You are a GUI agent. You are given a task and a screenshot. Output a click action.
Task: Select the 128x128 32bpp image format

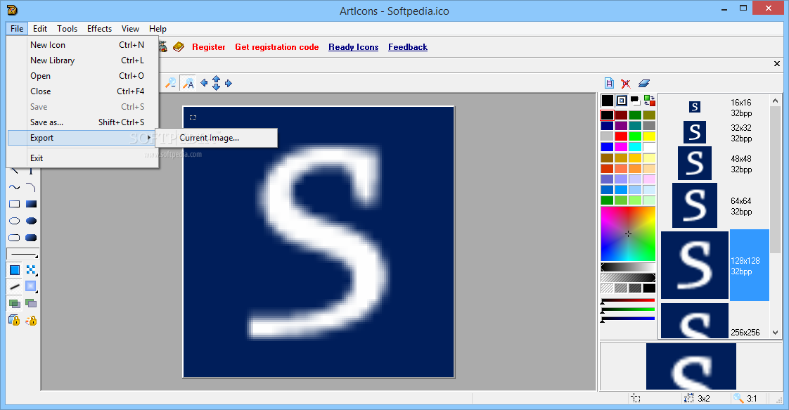(x=714, y=265)
